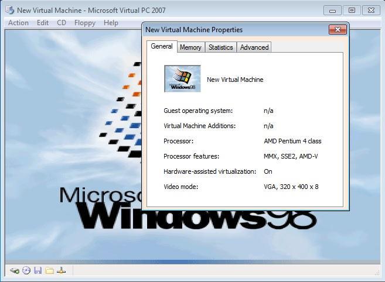Click the network adapter status icon
The width and height of the screenshot is (385, 282).
(61, 270)
